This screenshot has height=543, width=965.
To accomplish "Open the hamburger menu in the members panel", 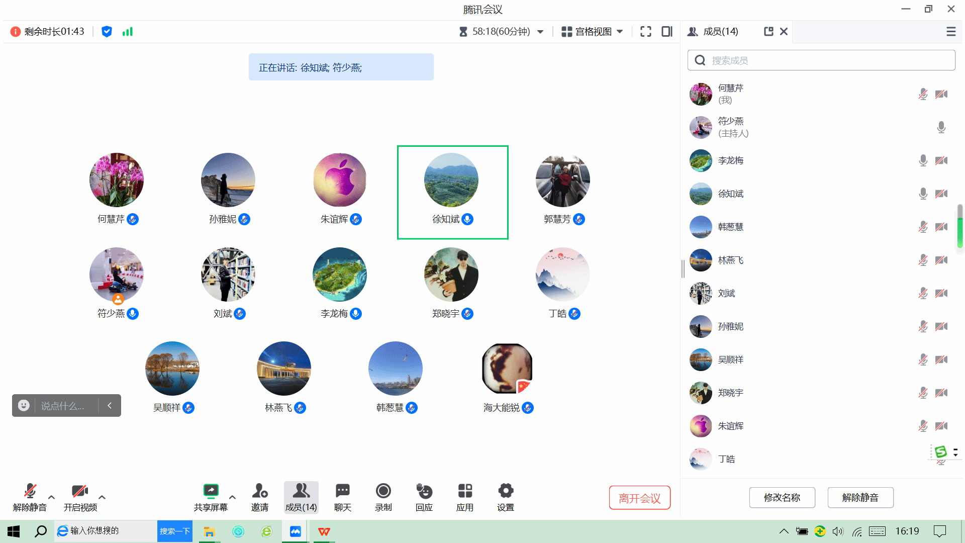I will [x=951, y=32].
